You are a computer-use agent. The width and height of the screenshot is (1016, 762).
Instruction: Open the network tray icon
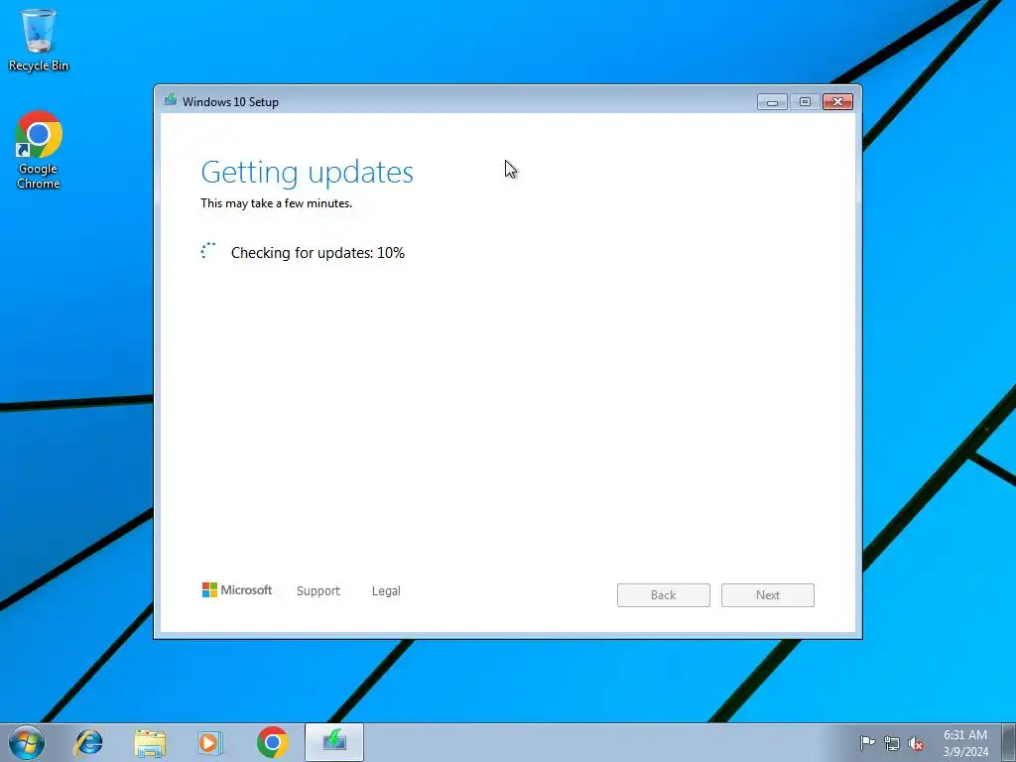pos(892,743)
